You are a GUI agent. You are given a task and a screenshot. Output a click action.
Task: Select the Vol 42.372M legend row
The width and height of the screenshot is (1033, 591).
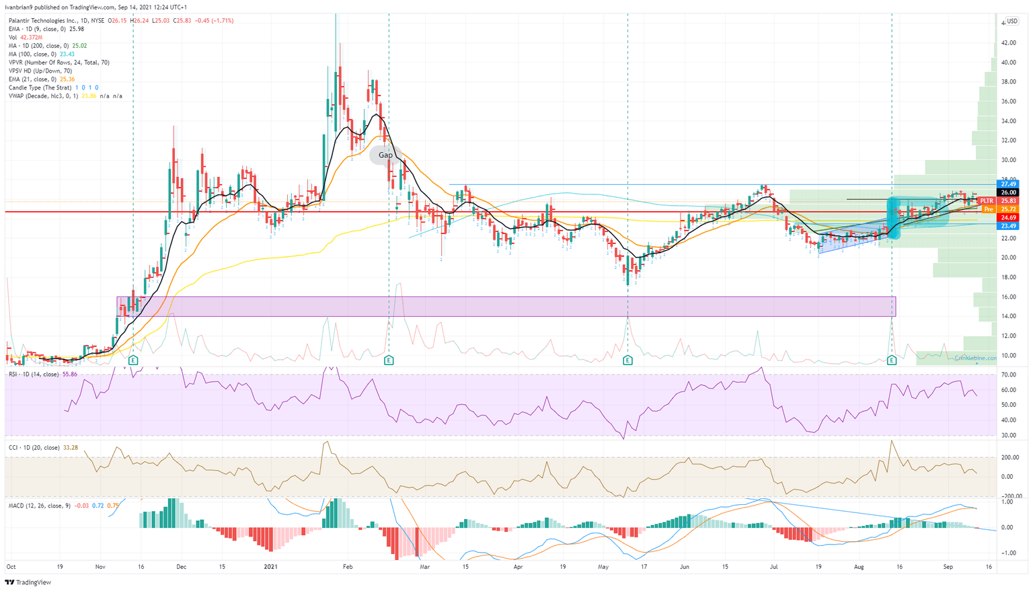tap(26, 38)
